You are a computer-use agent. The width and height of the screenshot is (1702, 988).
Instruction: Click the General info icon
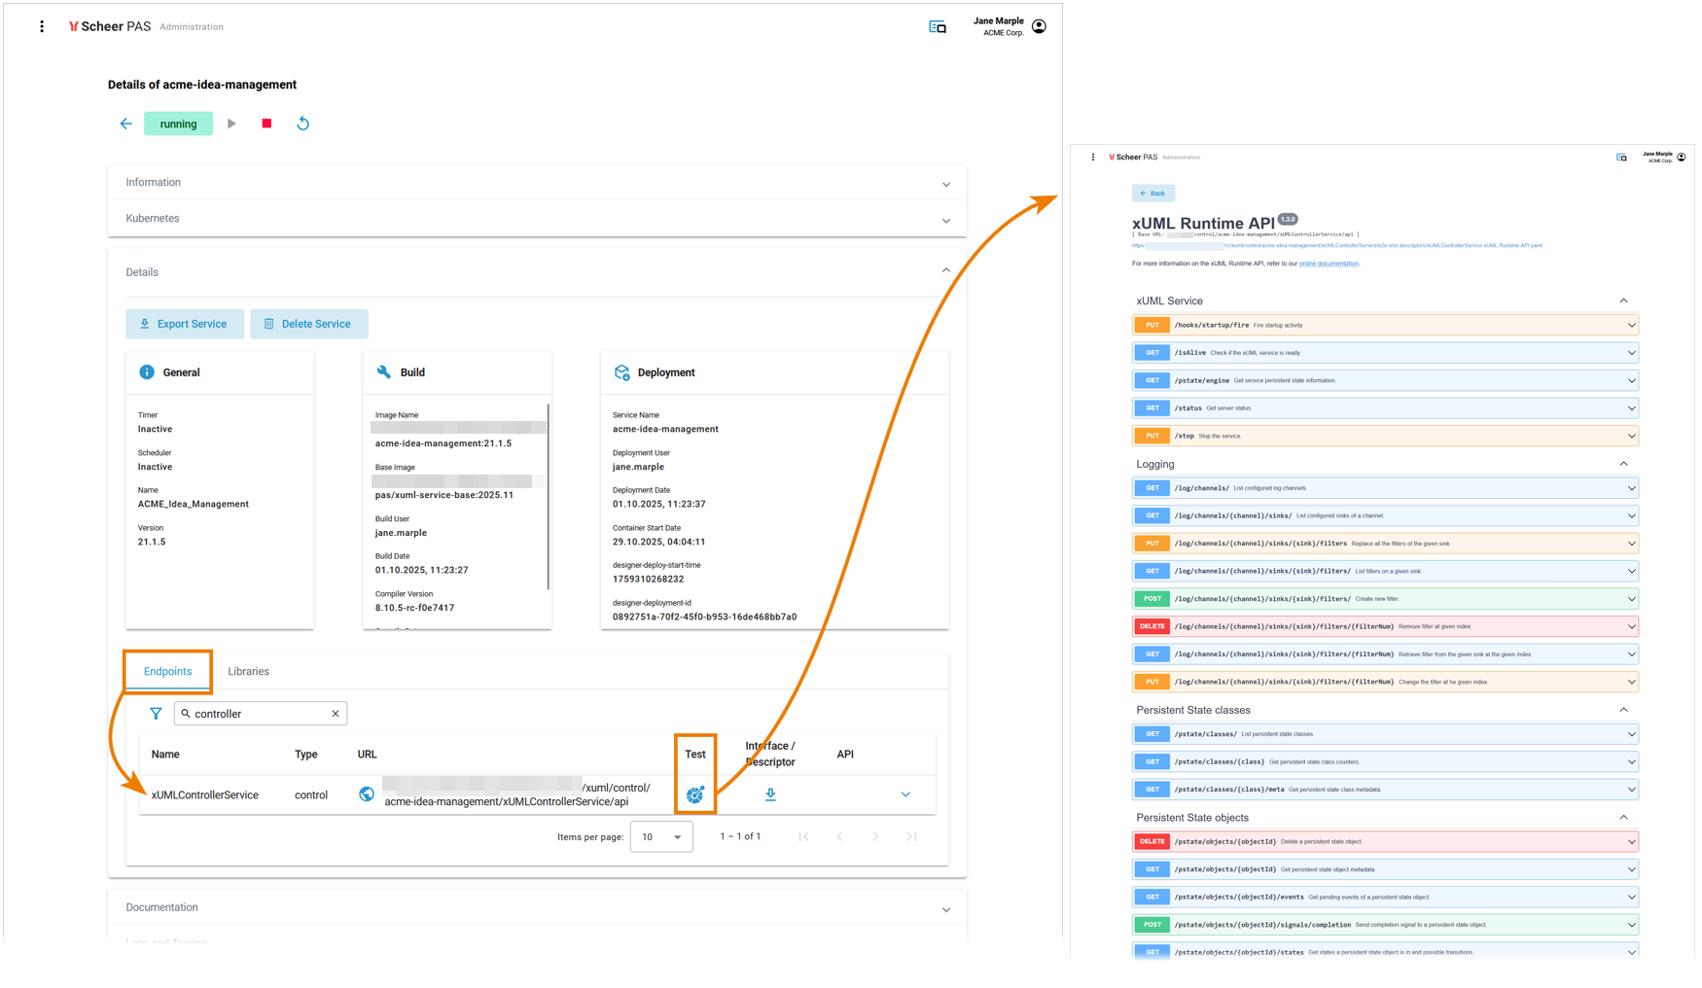click(x=147, y=372)
